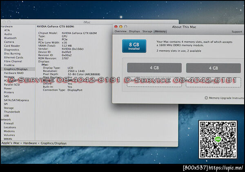Select the first 4 GB memory slot
The width and height of the screenshot is (245, 172).
pos(154,68)
